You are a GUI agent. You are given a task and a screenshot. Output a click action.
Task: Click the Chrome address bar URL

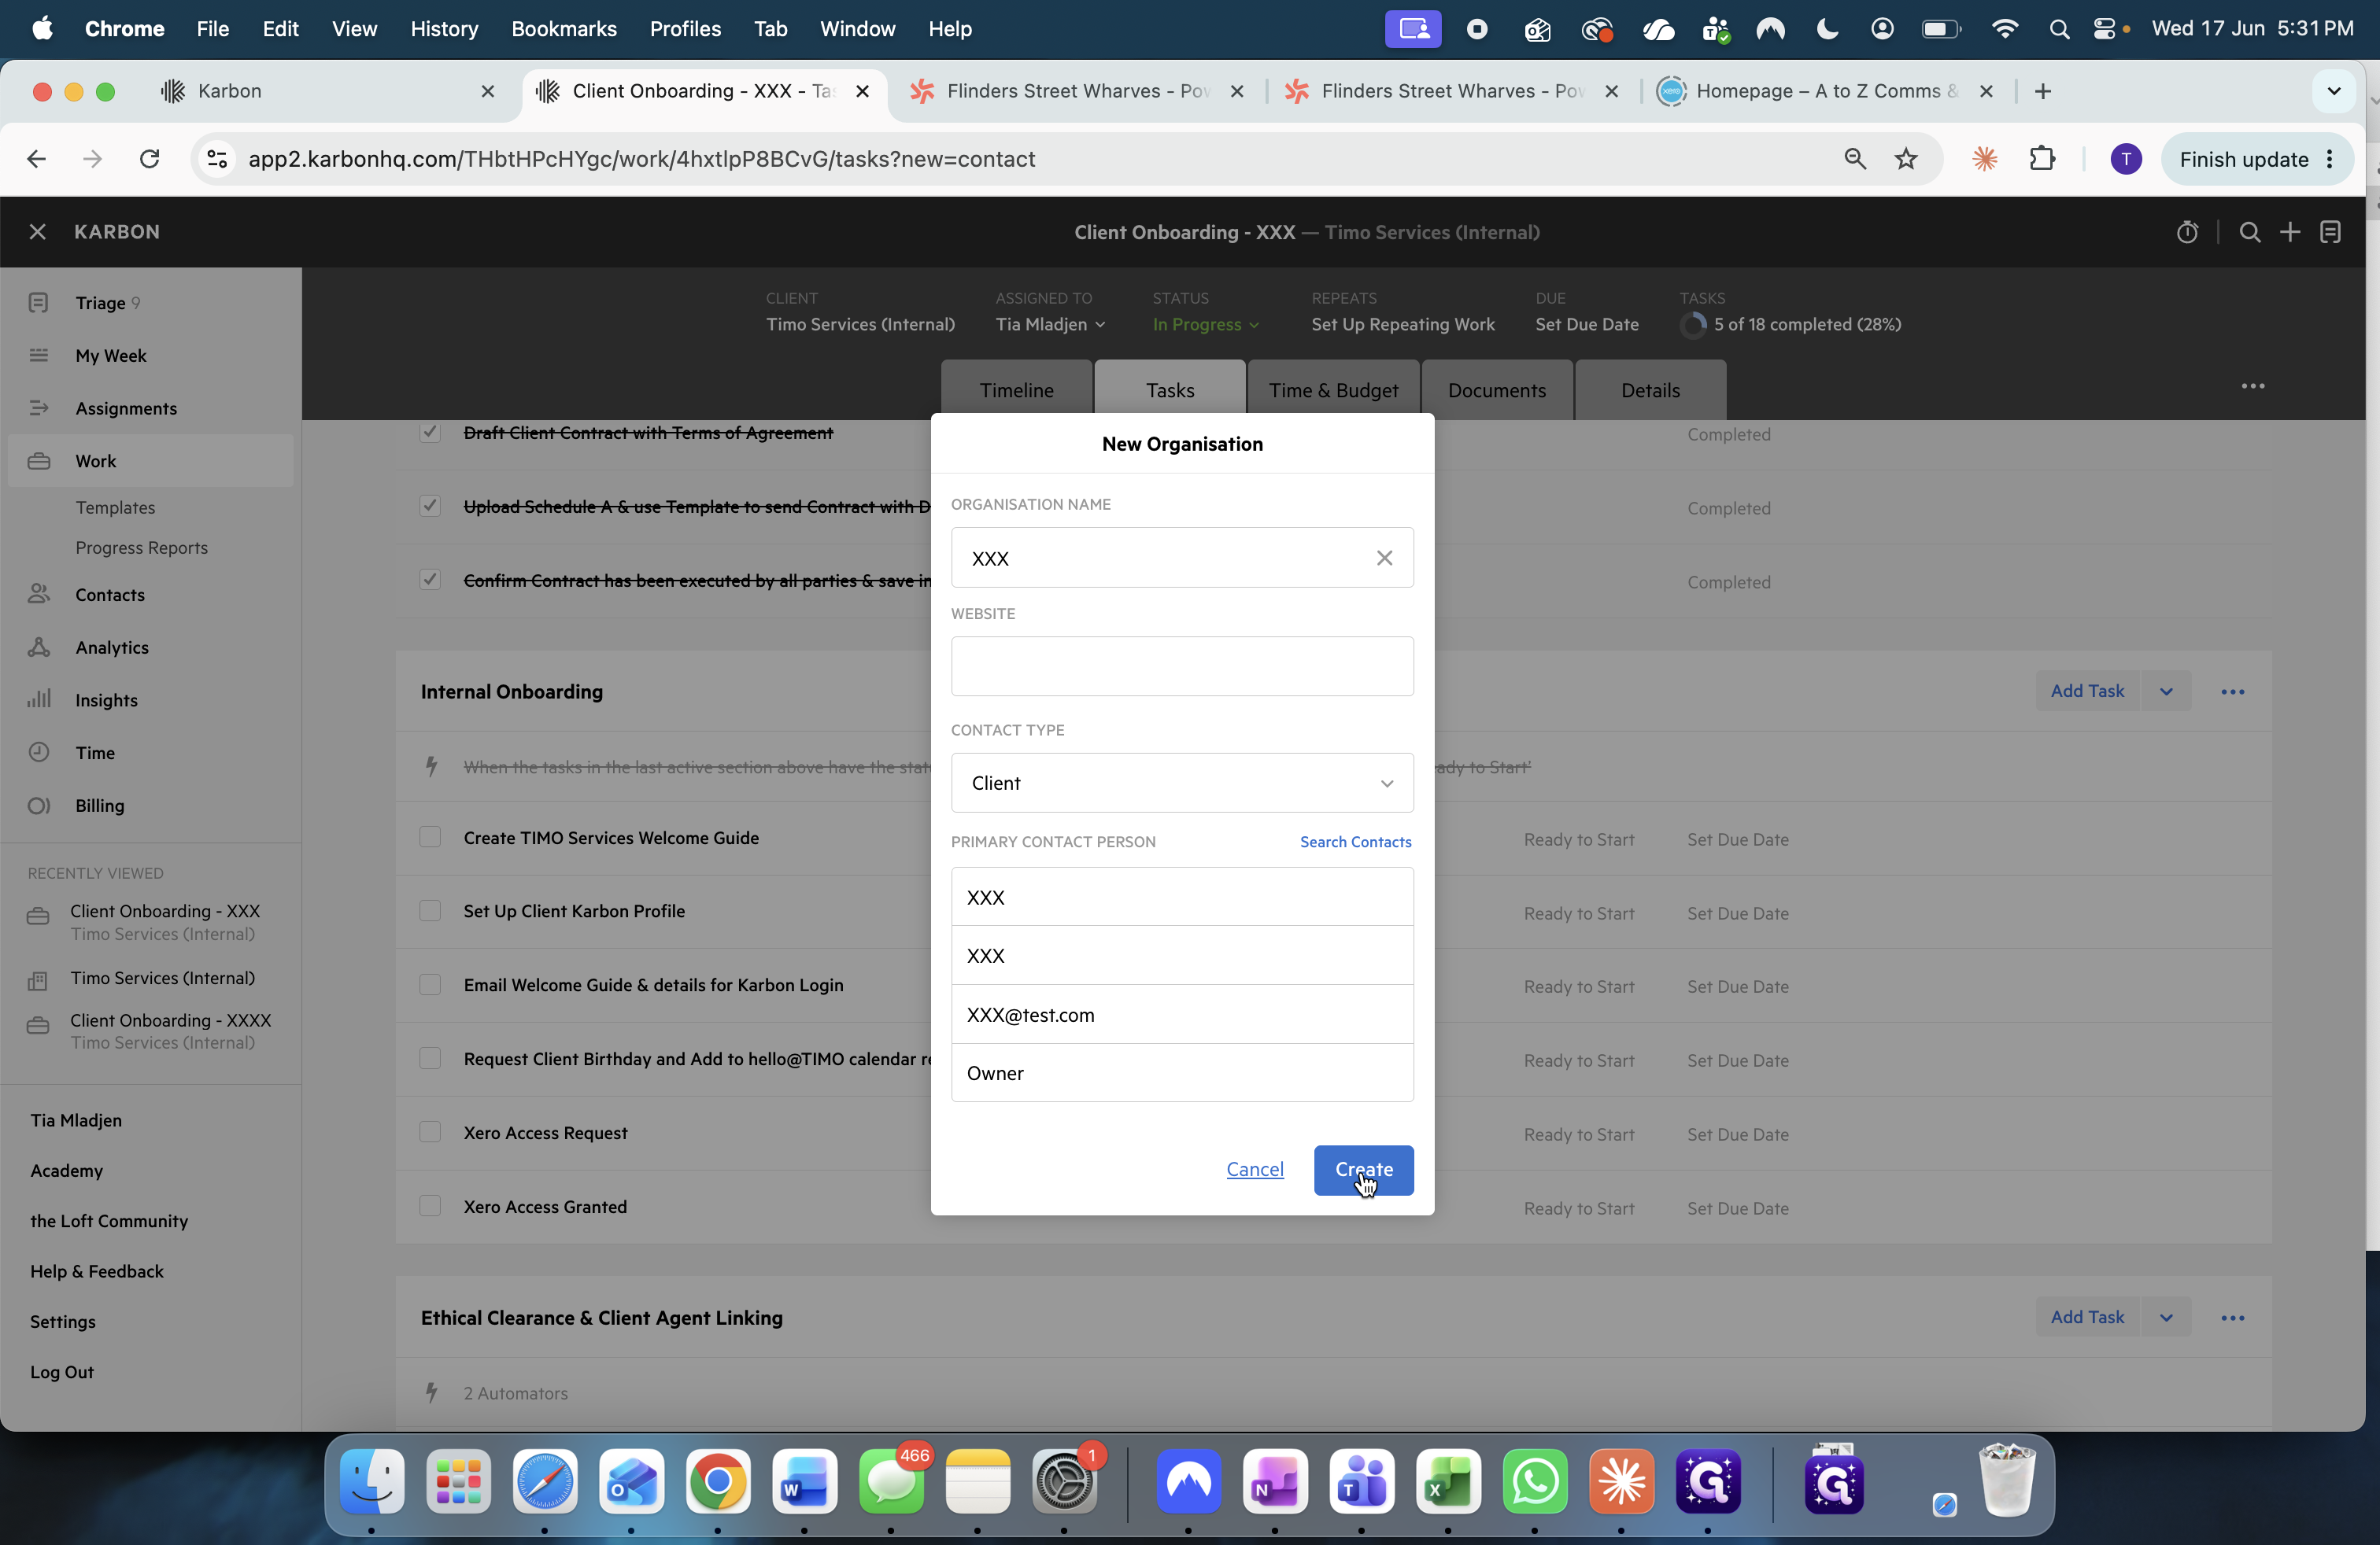point(641,159)
